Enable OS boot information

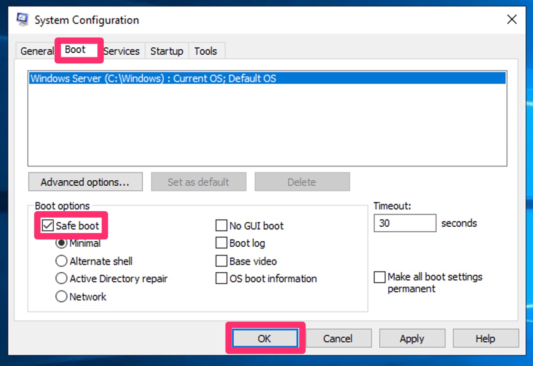(221, 278)
